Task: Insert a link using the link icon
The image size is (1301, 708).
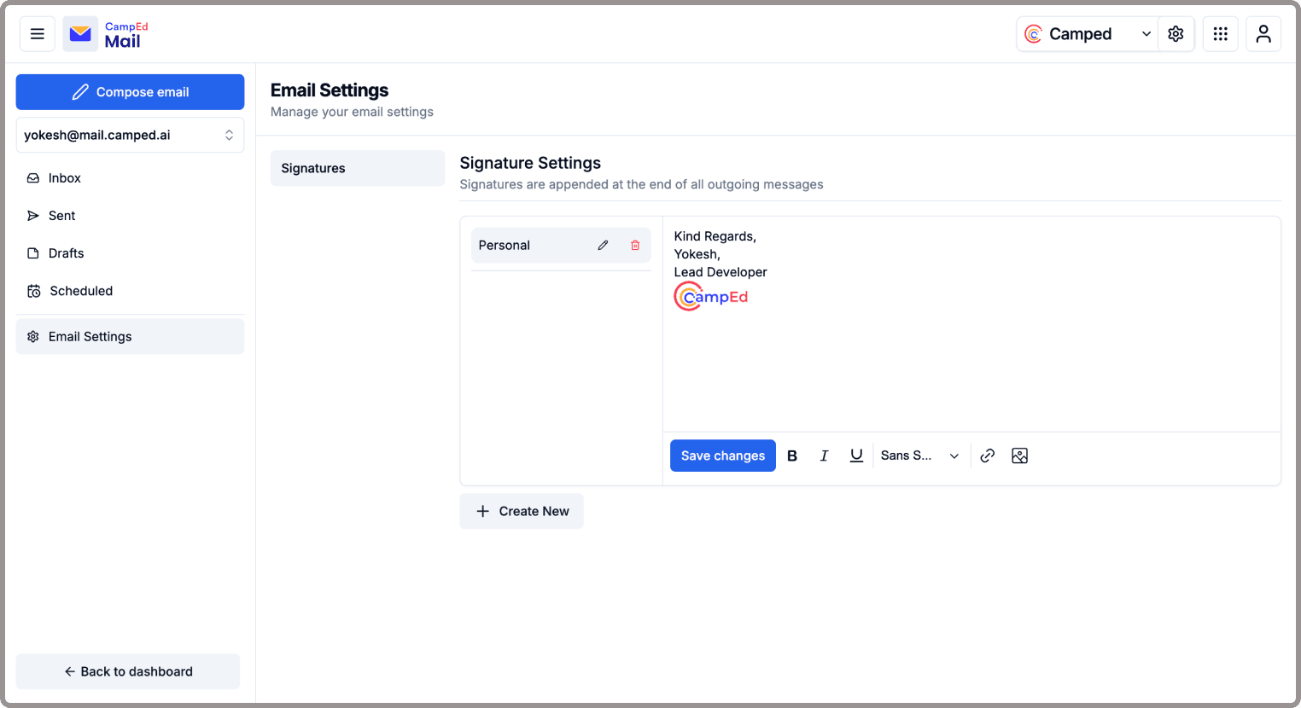Action: coord(988,456)
